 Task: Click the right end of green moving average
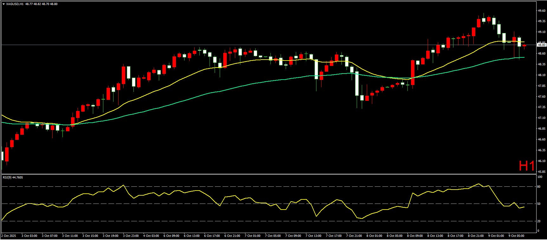[x=524, y=57]
